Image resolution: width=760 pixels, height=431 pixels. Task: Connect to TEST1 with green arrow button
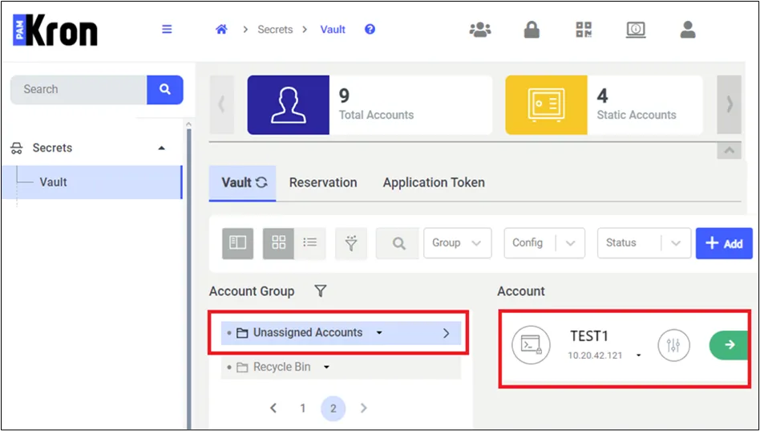tap(729, 344)
